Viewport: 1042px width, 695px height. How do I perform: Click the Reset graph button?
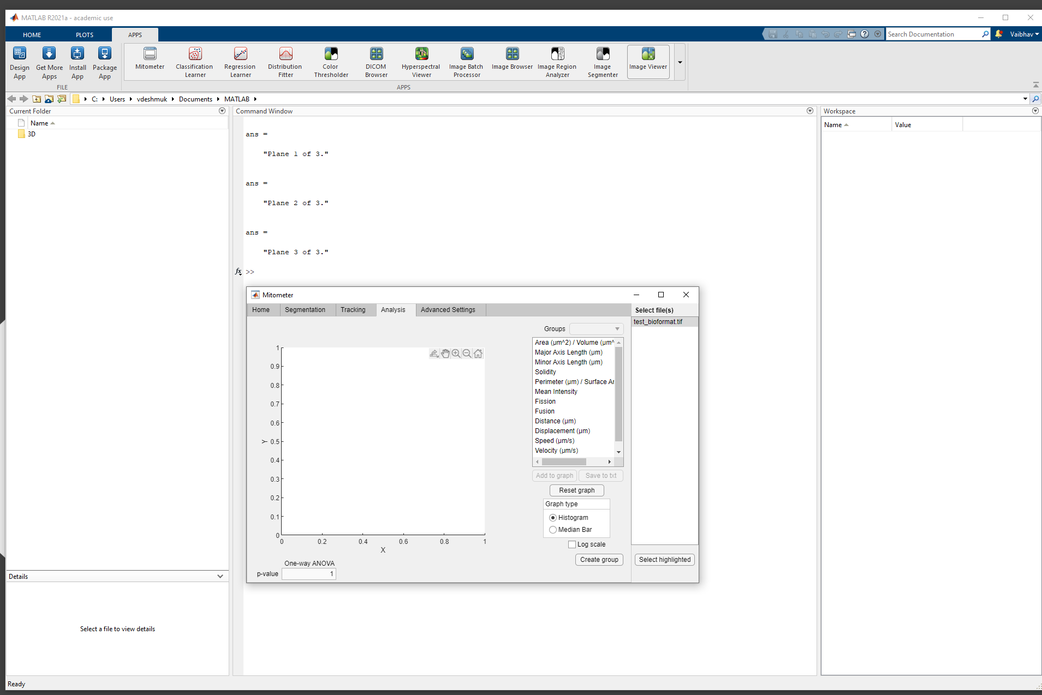click(576, 490)
